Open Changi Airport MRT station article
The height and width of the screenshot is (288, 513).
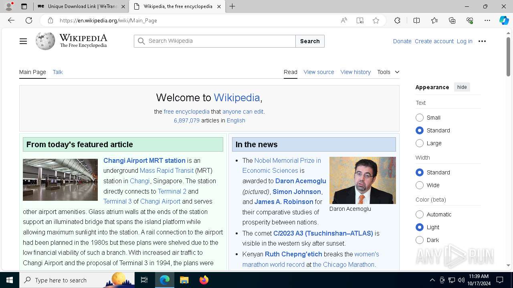pyautogui.click(x=144, y=160)
